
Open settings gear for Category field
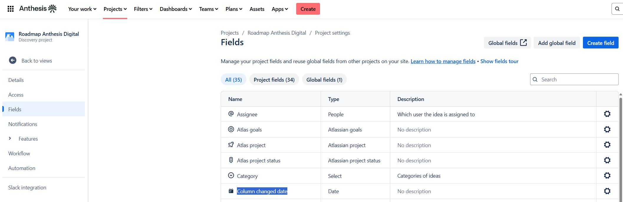coord(607,176)
